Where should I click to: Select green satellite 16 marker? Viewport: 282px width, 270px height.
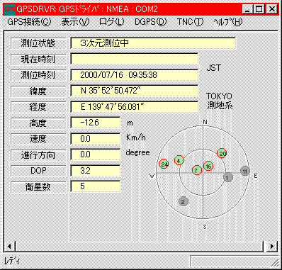pos(208,166)
